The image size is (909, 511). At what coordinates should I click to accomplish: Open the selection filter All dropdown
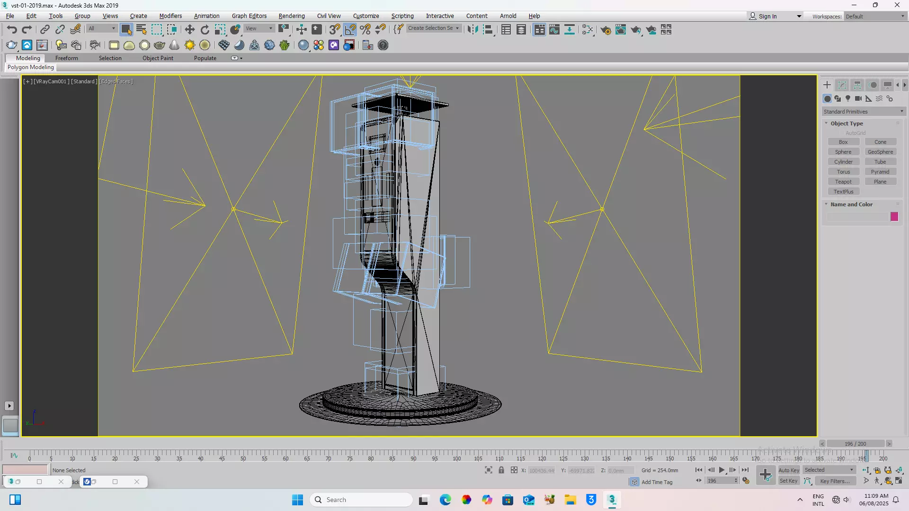point(102,28)
